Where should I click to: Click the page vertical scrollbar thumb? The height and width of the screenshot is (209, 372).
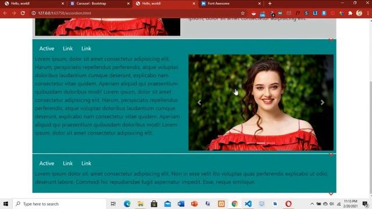coord(371,138)
